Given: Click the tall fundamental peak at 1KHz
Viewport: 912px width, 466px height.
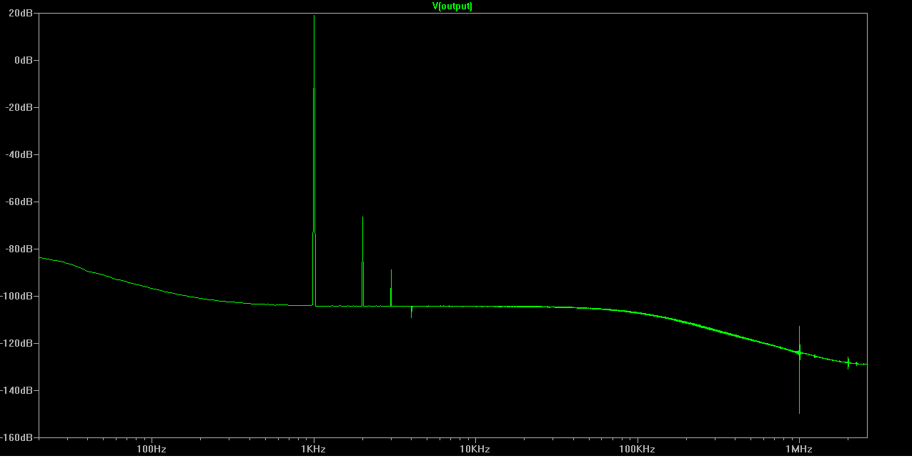Looking at the screenshot, I should pos(314,160).
